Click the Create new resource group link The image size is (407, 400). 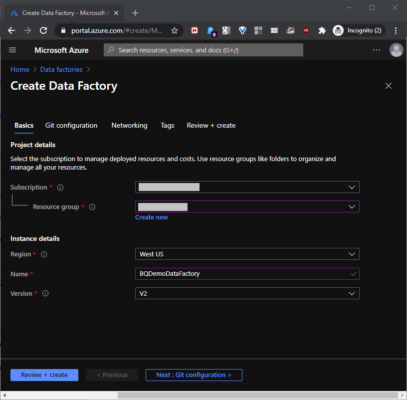coord(152,217)
